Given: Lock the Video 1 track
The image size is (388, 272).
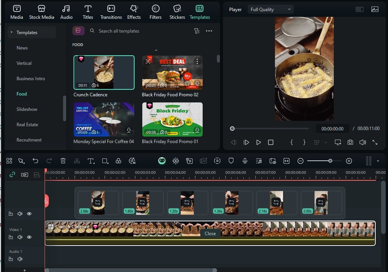Looking at the screenshot, I should click(11, 237).
